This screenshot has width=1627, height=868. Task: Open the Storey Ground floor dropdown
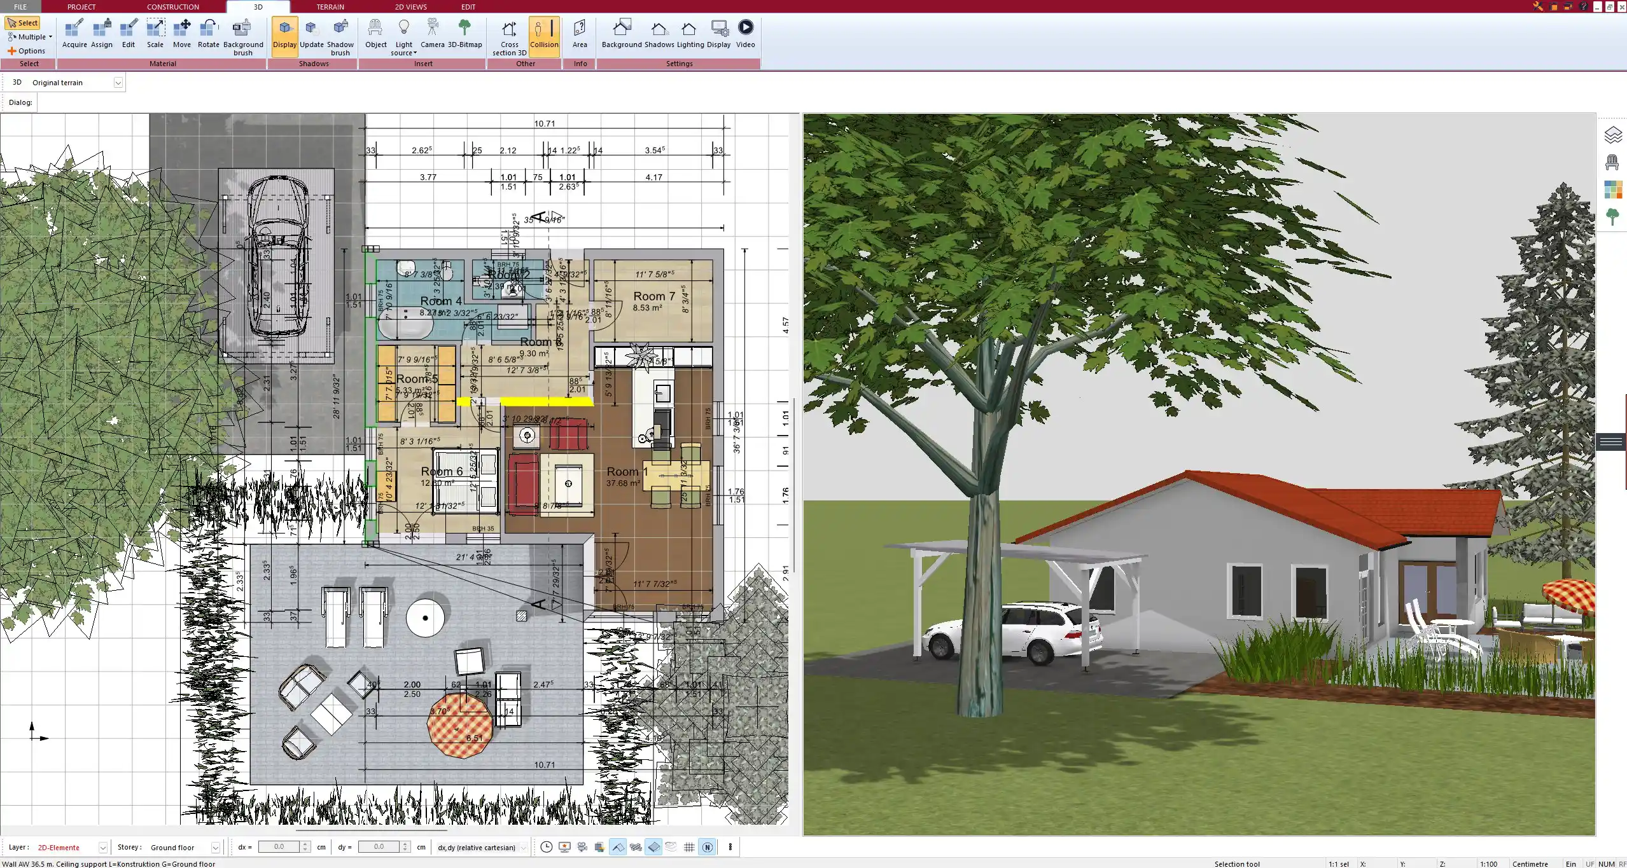click(216, 848)
